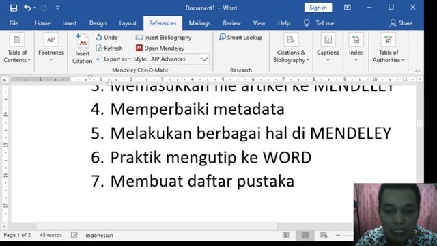Open the Export as dropdown
This screenshot has width=437, height=246.
tap(114, 59)
